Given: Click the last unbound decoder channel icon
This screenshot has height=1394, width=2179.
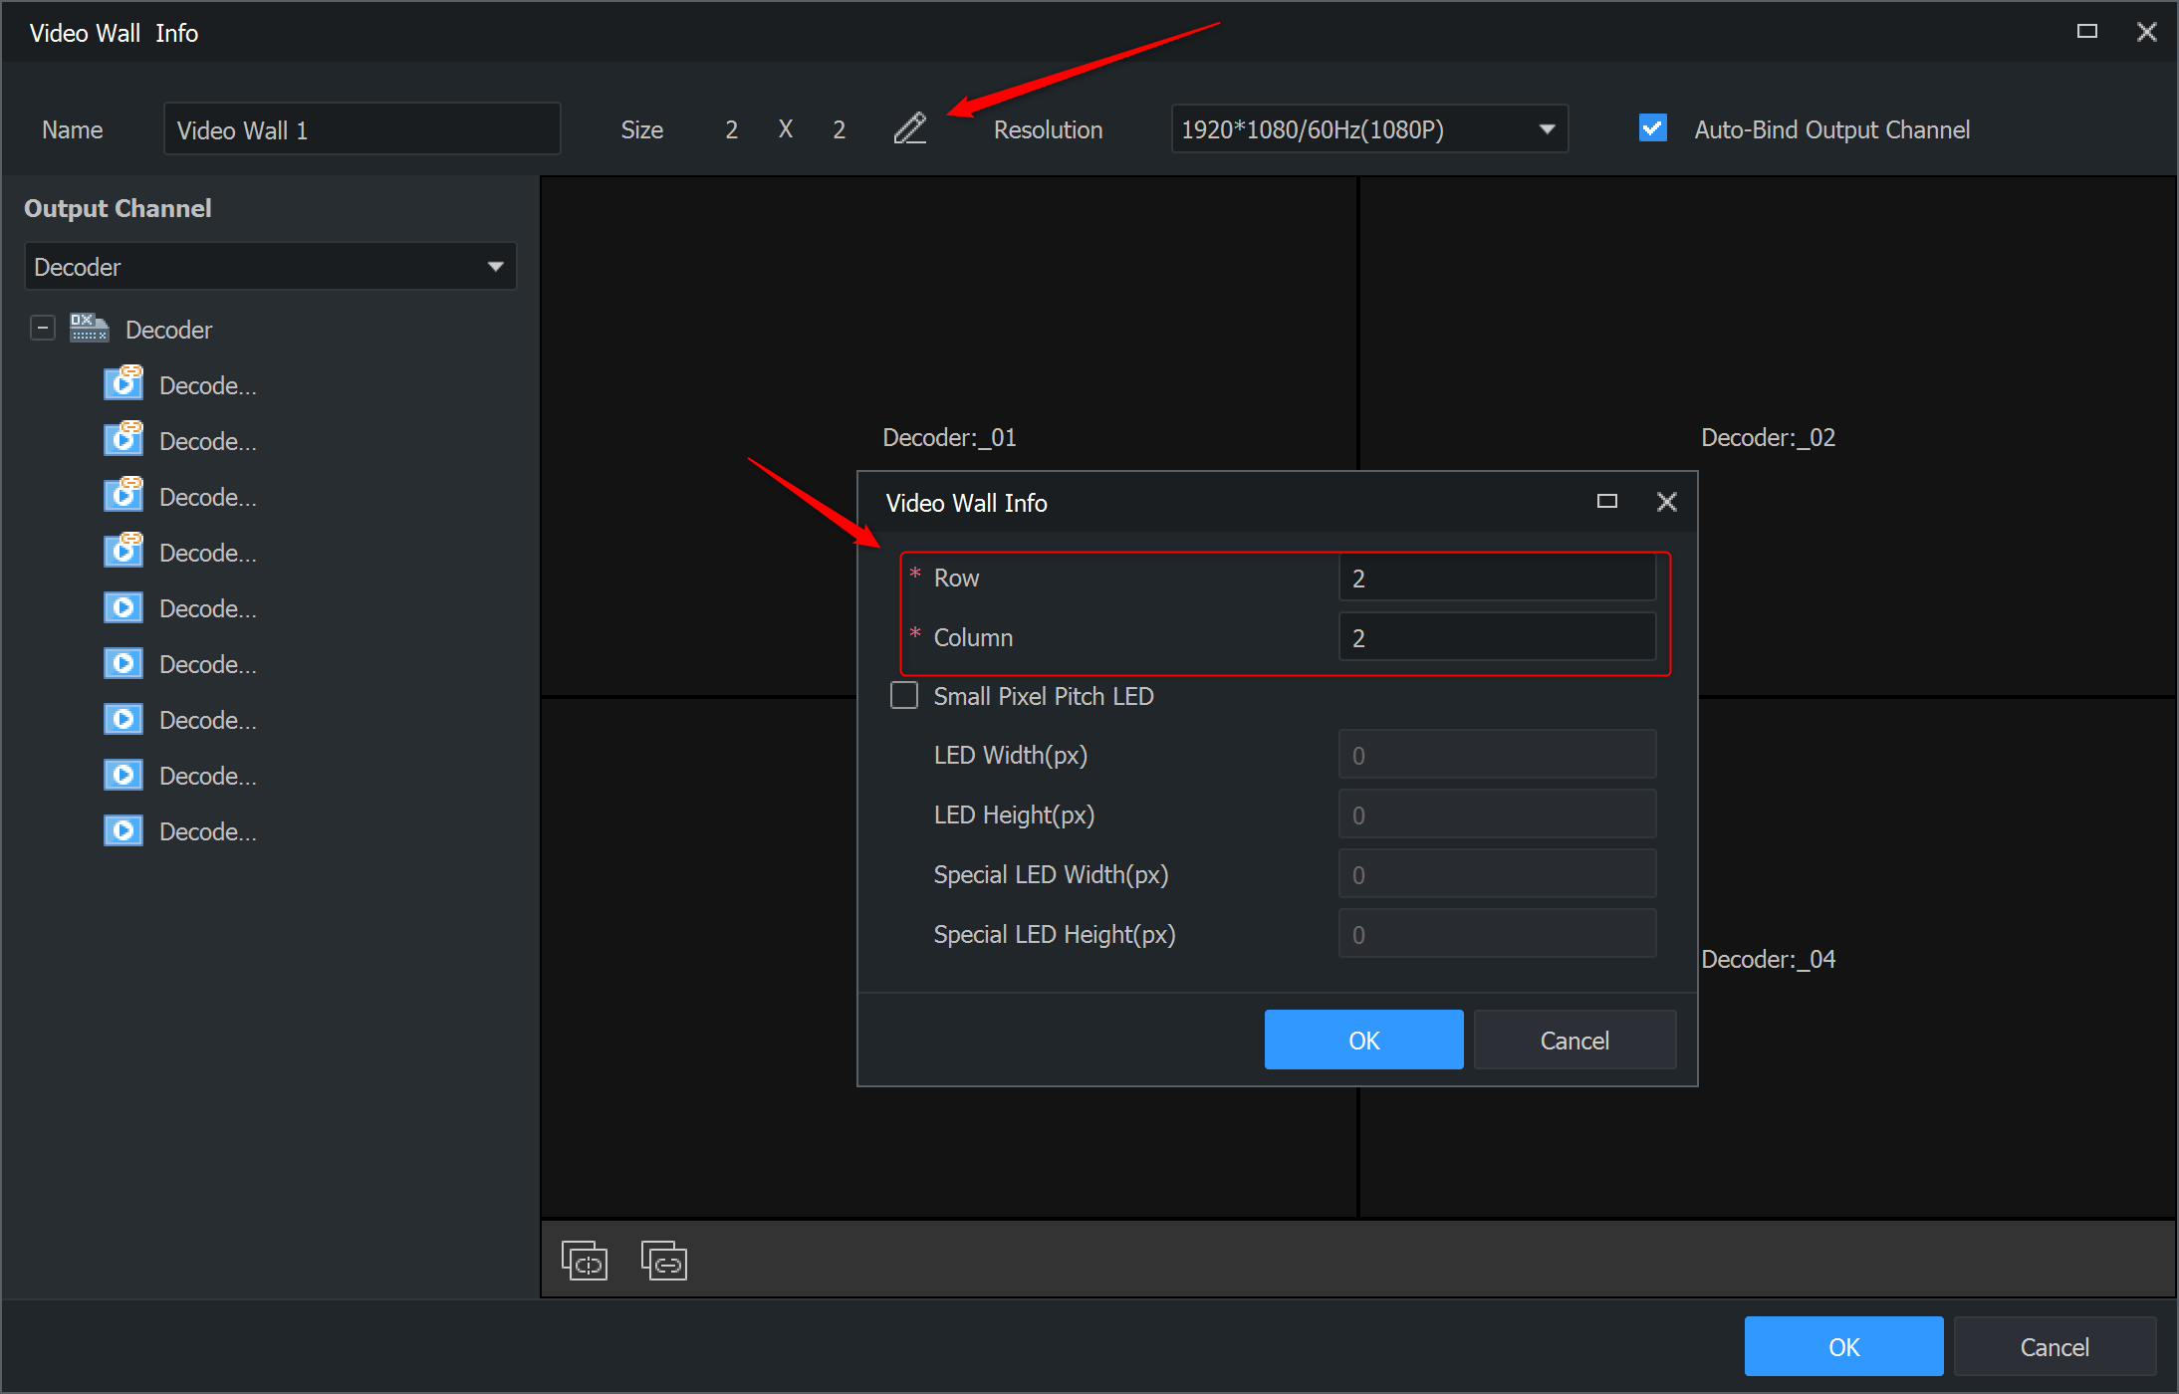Looking at the screenshot, I should click(122, 830).
